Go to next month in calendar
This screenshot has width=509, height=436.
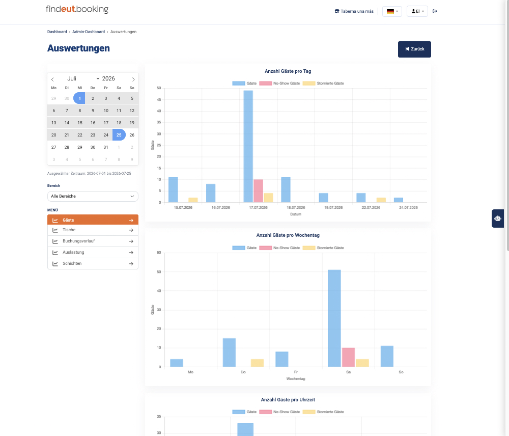pyautogui.click(x=133, y=79)
